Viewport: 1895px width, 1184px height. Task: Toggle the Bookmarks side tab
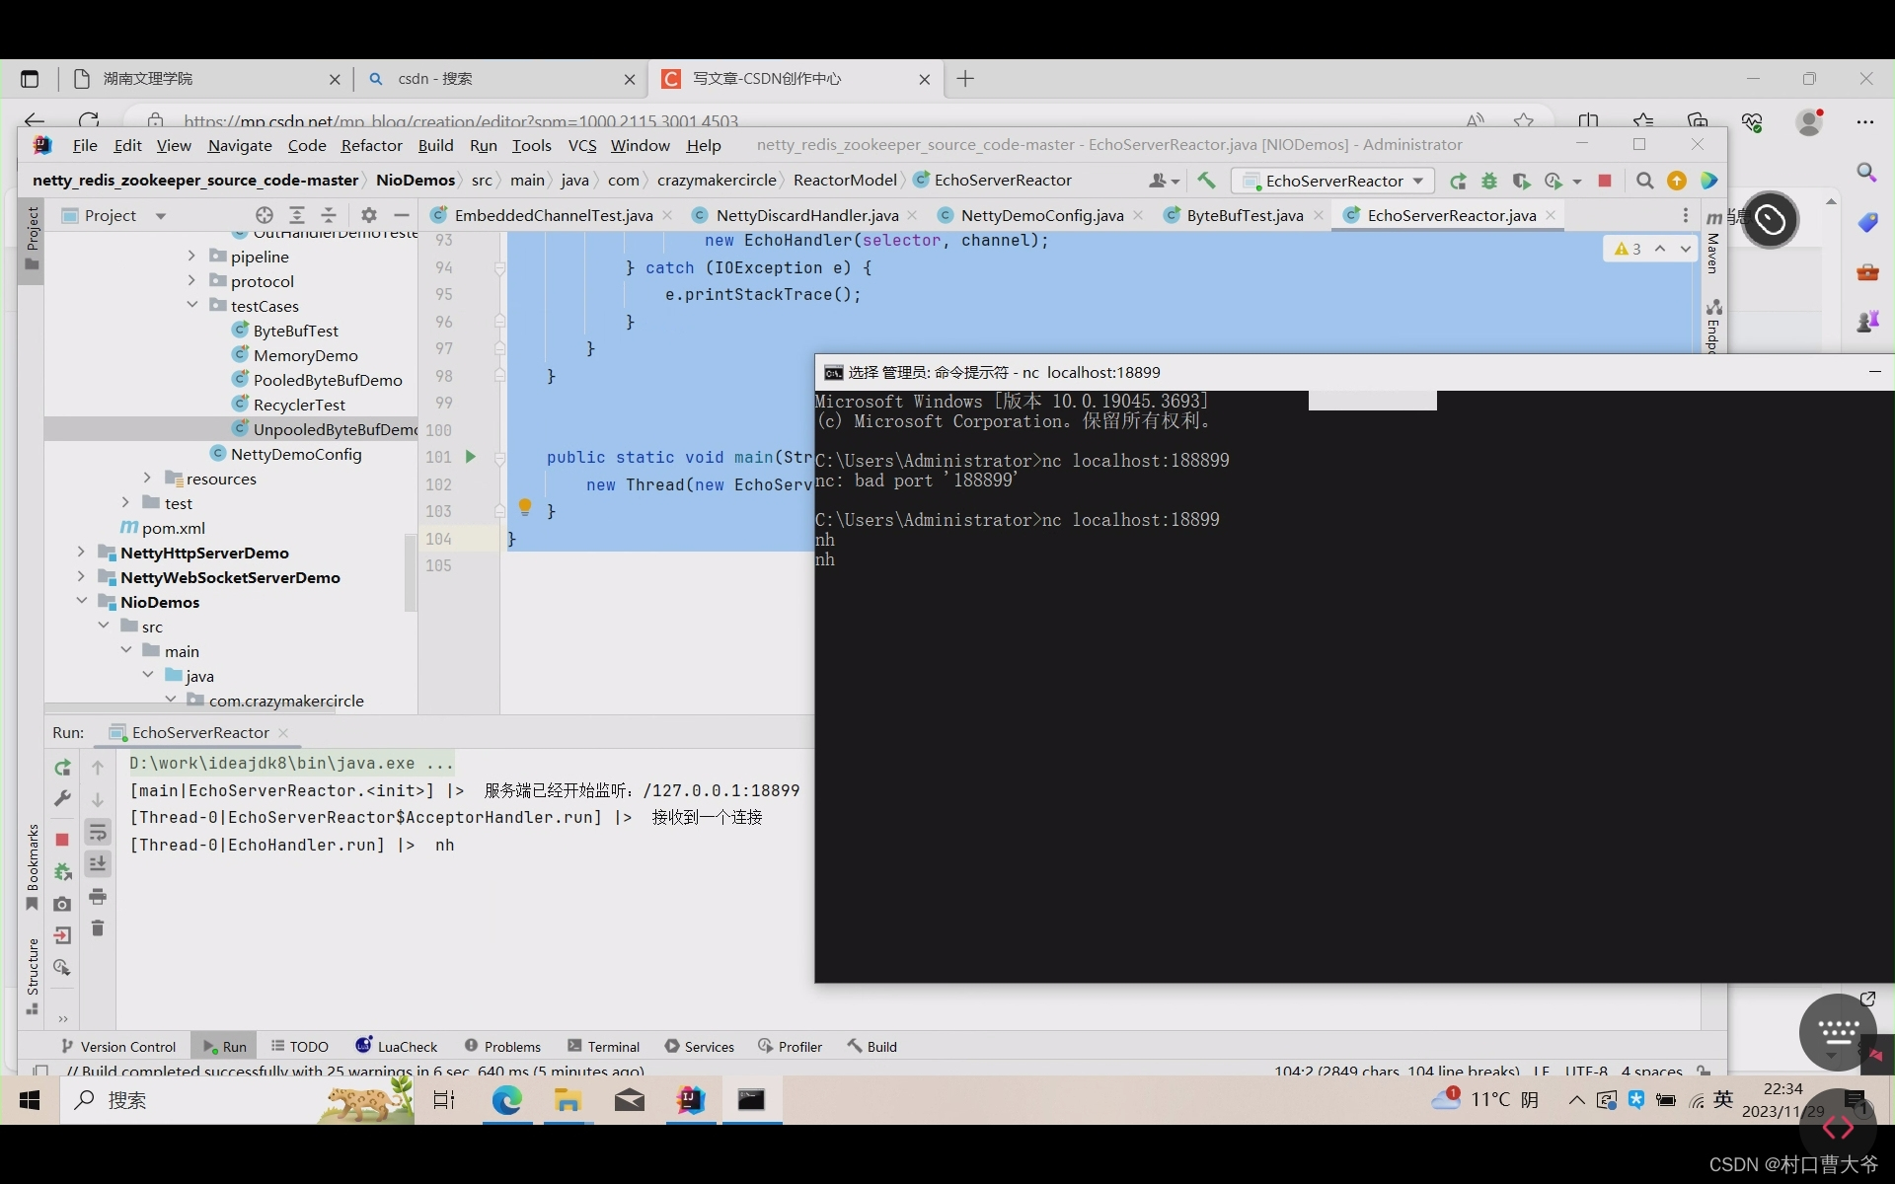pos(32,868)
